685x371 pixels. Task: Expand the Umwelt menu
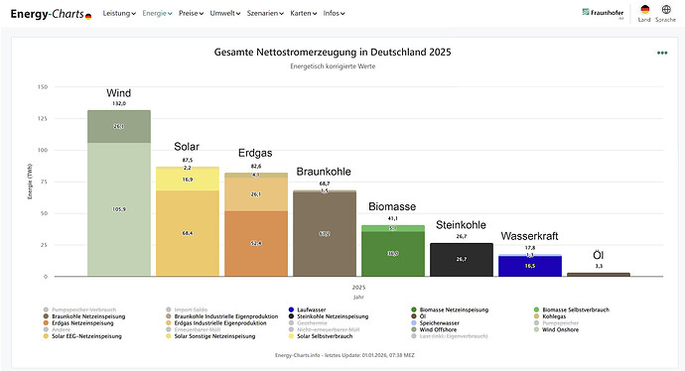click(225, 14)
